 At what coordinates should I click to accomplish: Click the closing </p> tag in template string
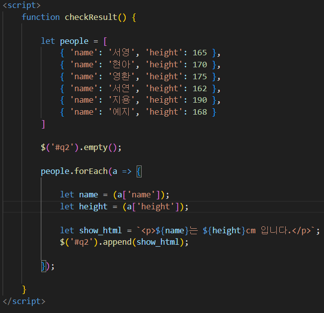301,230
